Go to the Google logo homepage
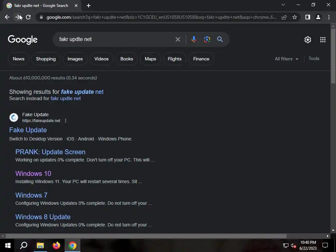The height and width of the screenshot is (252, 336). tap(23, 40)
